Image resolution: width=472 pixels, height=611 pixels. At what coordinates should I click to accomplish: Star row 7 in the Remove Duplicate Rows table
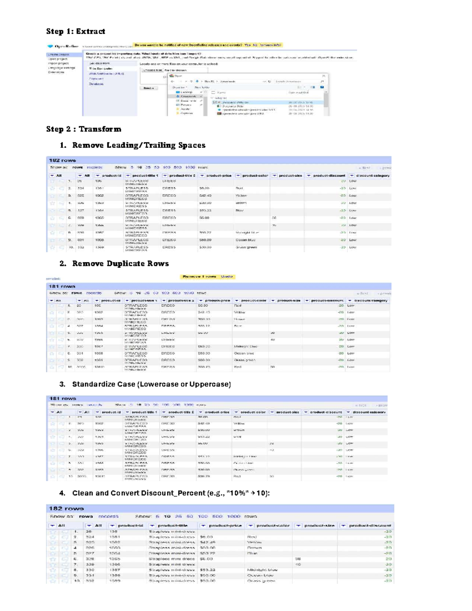click(52, 347)
